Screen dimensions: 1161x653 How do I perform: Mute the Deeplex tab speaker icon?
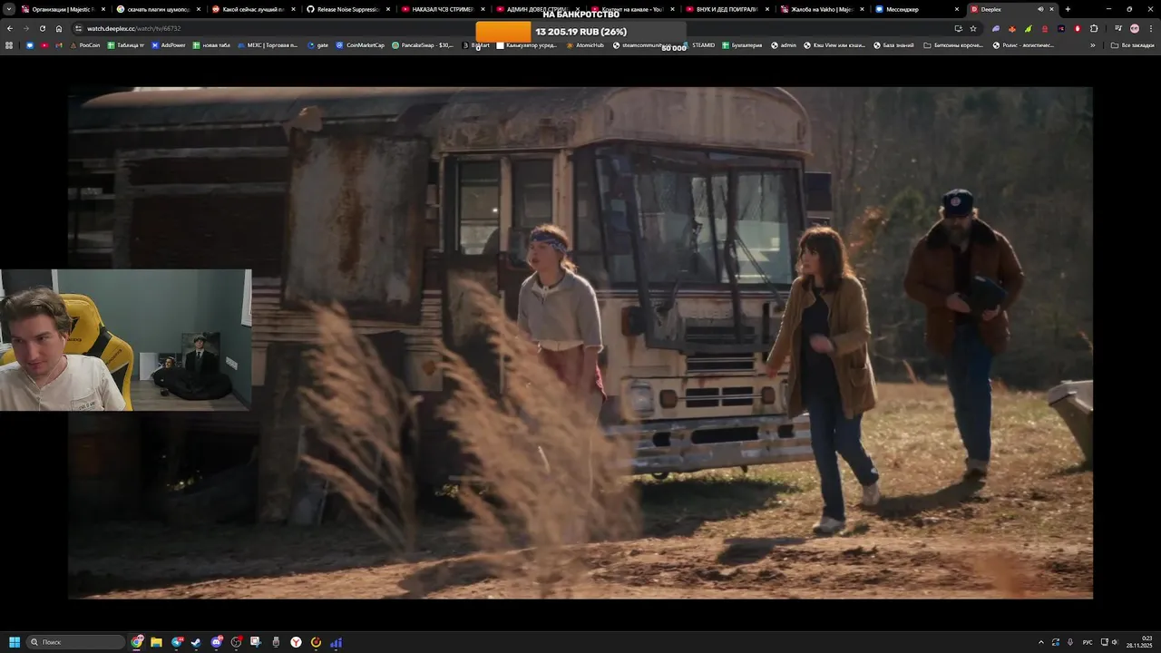coord(1040,9)
